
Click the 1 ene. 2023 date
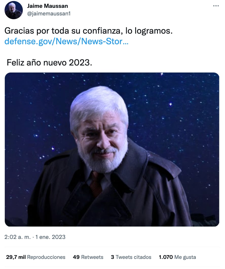coord(50,237)
